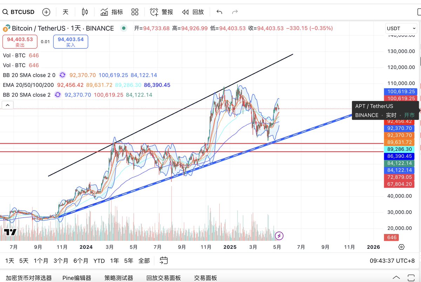Collapse the indicator legend with the chevron

pos(8,105)
